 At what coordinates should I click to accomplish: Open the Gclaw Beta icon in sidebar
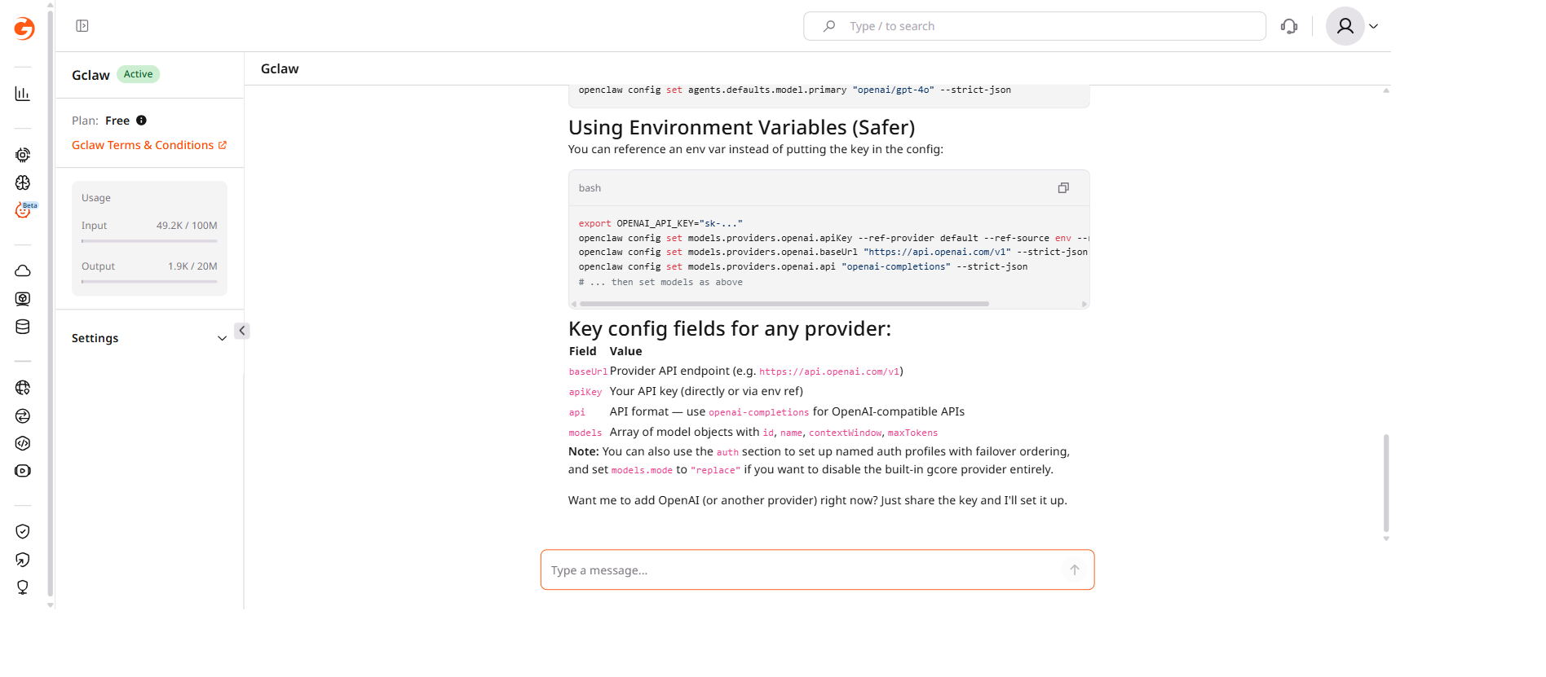click(23, 210)
